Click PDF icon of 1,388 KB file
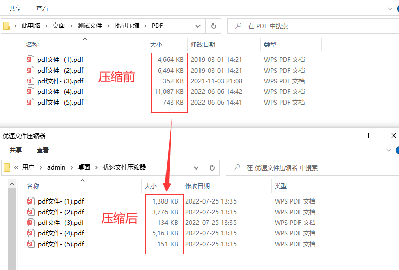Screen dimensions: 399x270 (x=31, y=201)
